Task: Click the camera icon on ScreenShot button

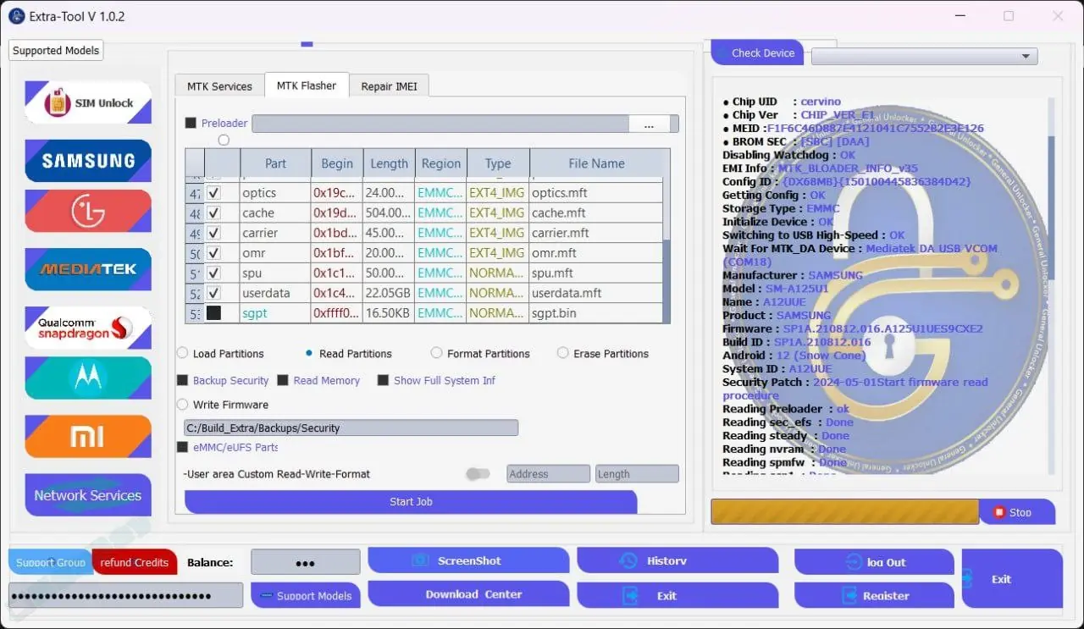Action: [x=419, y=560]
